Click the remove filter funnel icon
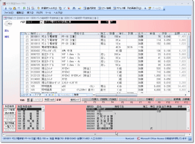The width and height of the screenshot is (195, 144). (x=69, y=8)
